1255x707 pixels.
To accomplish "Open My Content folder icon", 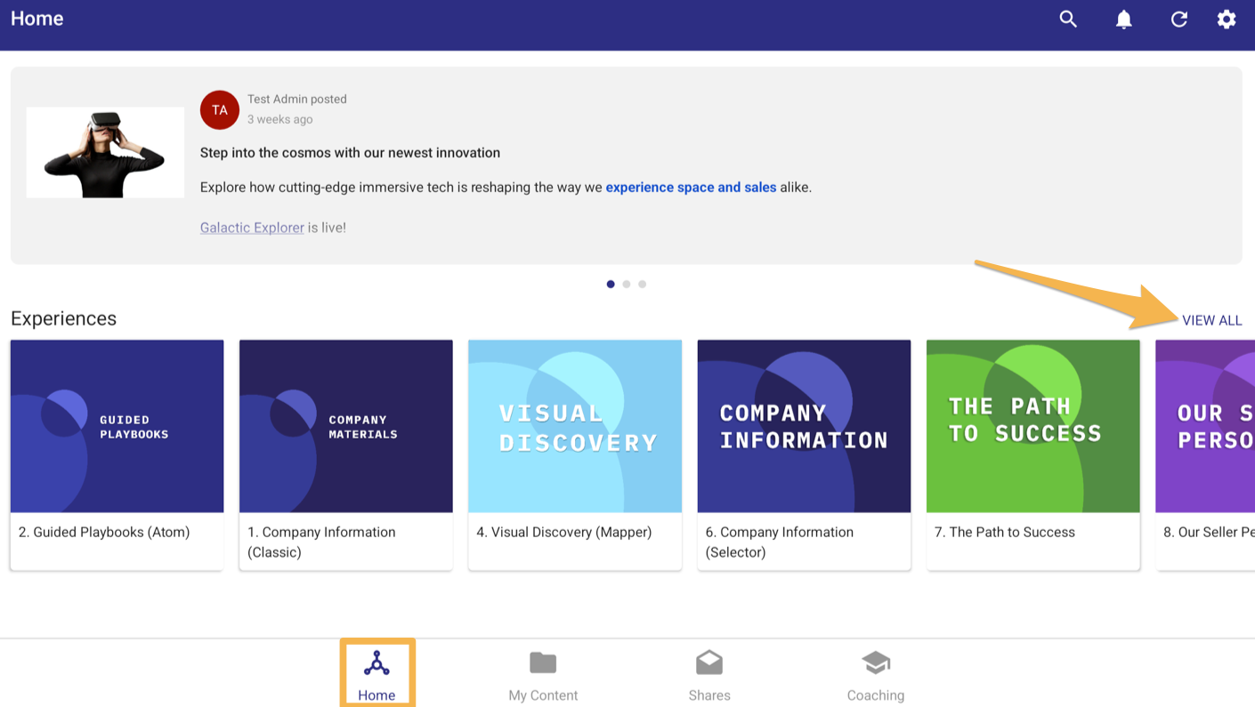I will [x=543, y=663].
